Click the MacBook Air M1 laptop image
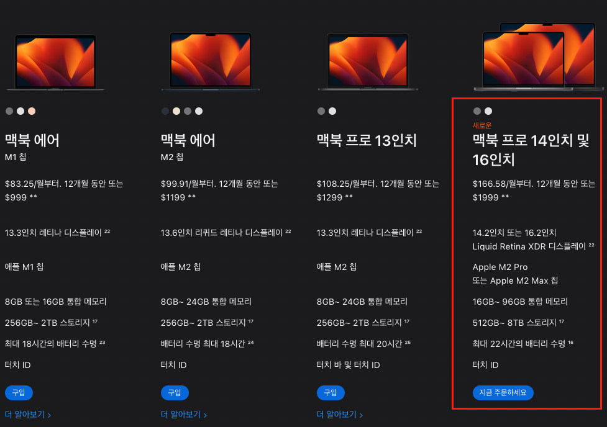Image resolution: width=607 pixels, height=427 pixels. click(55, 62)
